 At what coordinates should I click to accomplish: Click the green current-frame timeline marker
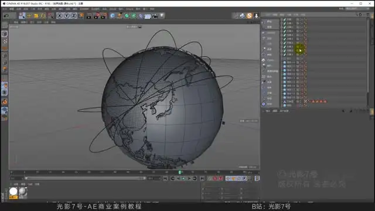pos(180,172)
